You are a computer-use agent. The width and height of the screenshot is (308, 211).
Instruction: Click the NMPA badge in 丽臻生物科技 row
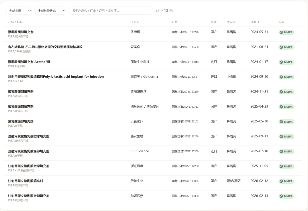[286, 62]
